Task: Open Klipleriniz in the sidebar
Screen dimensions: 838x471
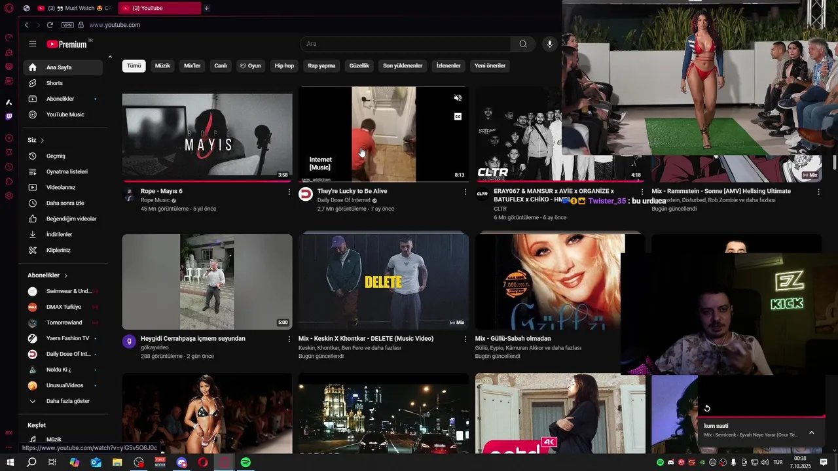Action: pos(62,250)
